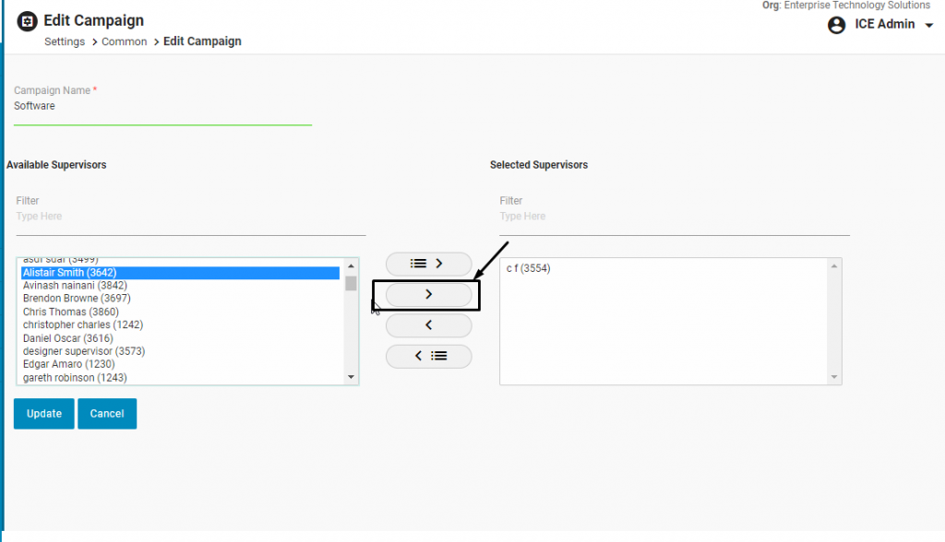Viewport: 945px width, 542px height.
Task: Go to Common breadcrumb link
Action: tap(124, 41)
